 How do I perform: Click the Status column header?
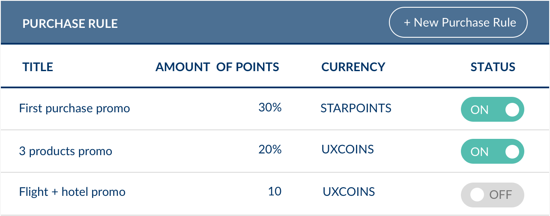click(493, 67)
